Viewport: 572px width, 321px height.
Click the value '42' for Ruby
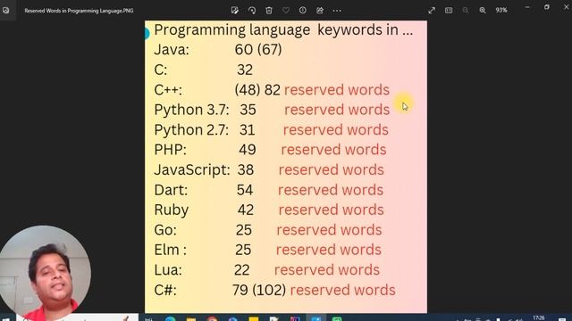point(246,210)
